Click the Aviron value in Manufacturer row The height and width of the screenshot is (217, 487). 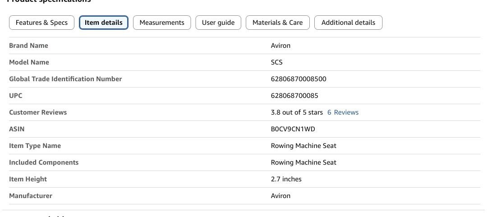pos(280,196)
